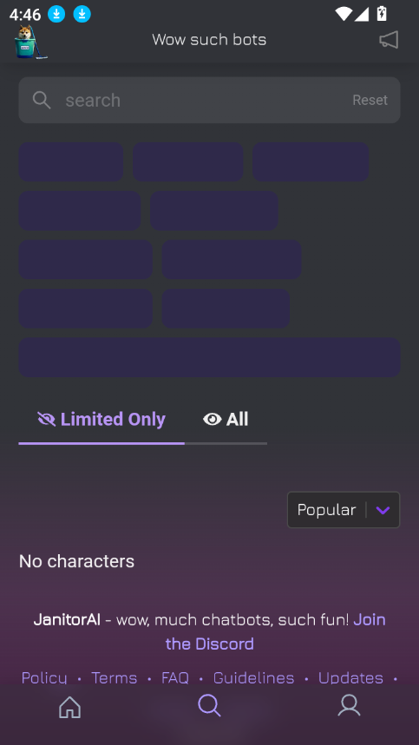
Task: Open the Policy link
Action: 44,677
